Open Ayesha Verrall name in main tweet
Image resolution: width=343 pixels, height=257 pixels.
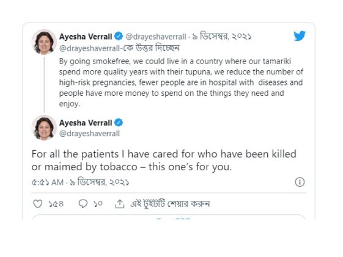point(86,123)
